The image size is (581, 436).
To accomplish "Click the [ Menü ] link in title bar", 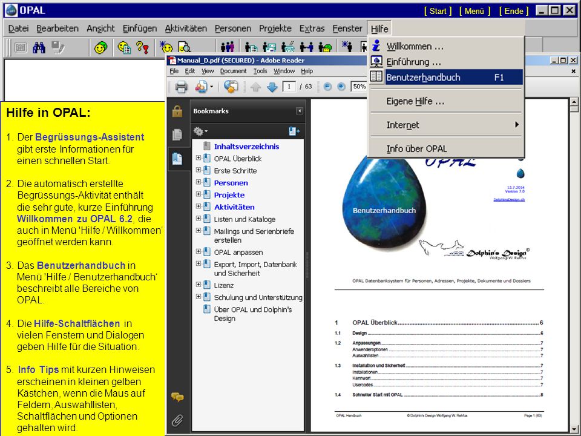I will (x=474, y=11).
